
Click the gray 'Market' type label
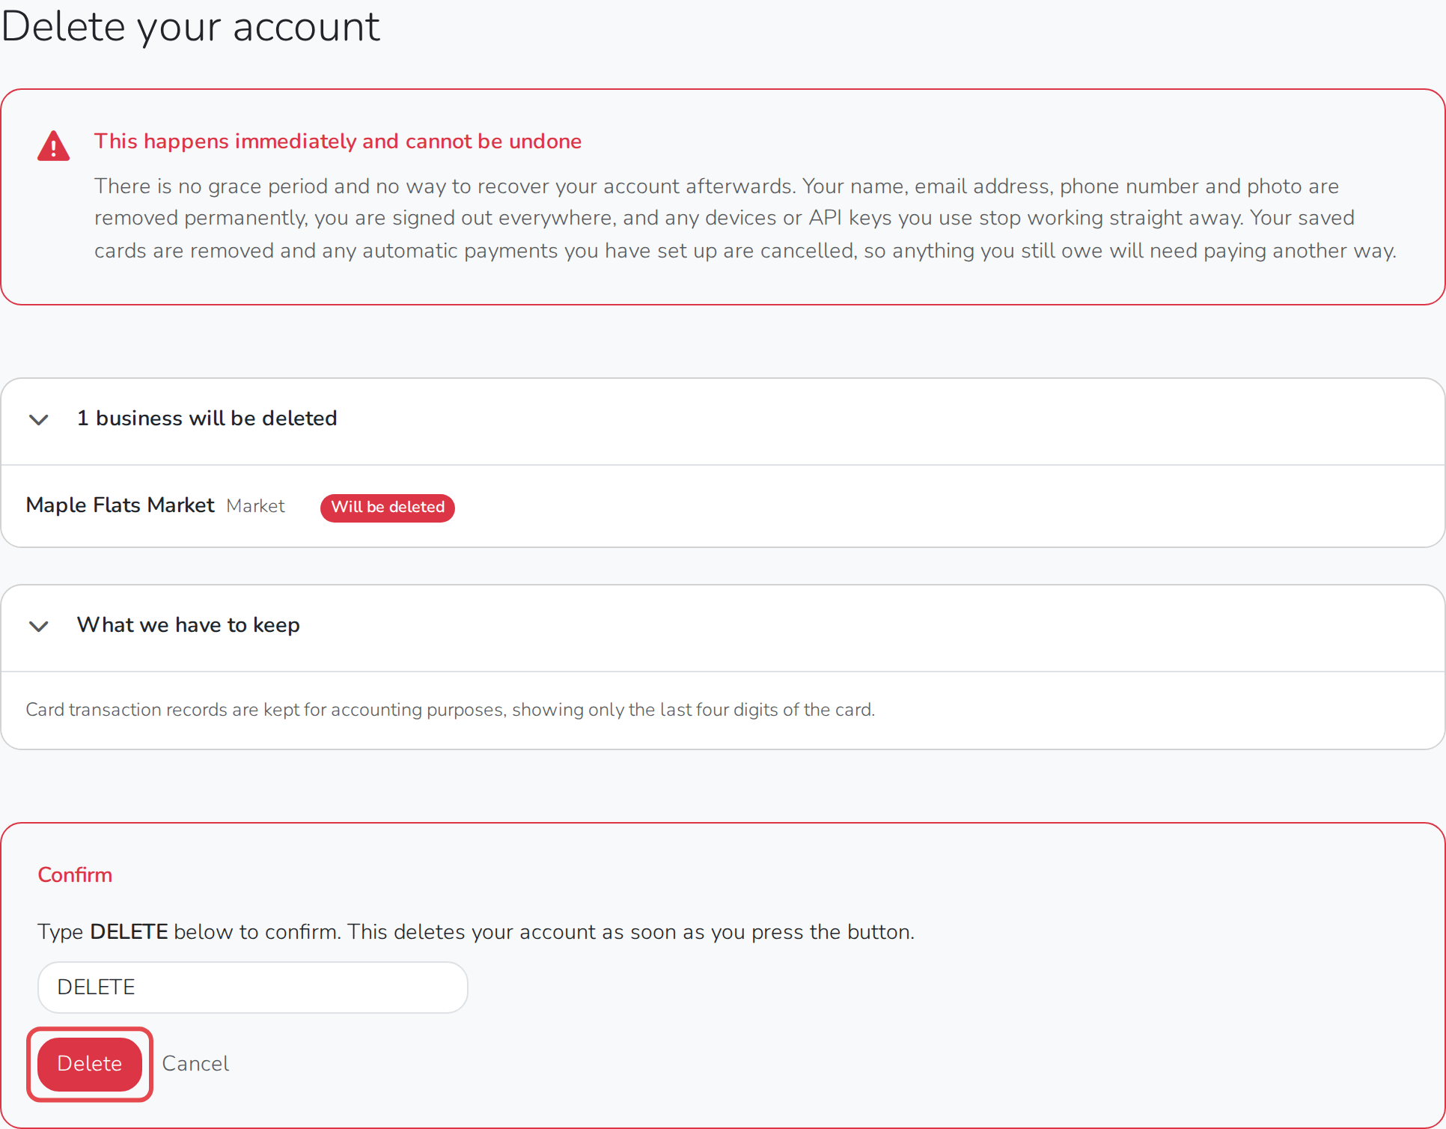255,506
